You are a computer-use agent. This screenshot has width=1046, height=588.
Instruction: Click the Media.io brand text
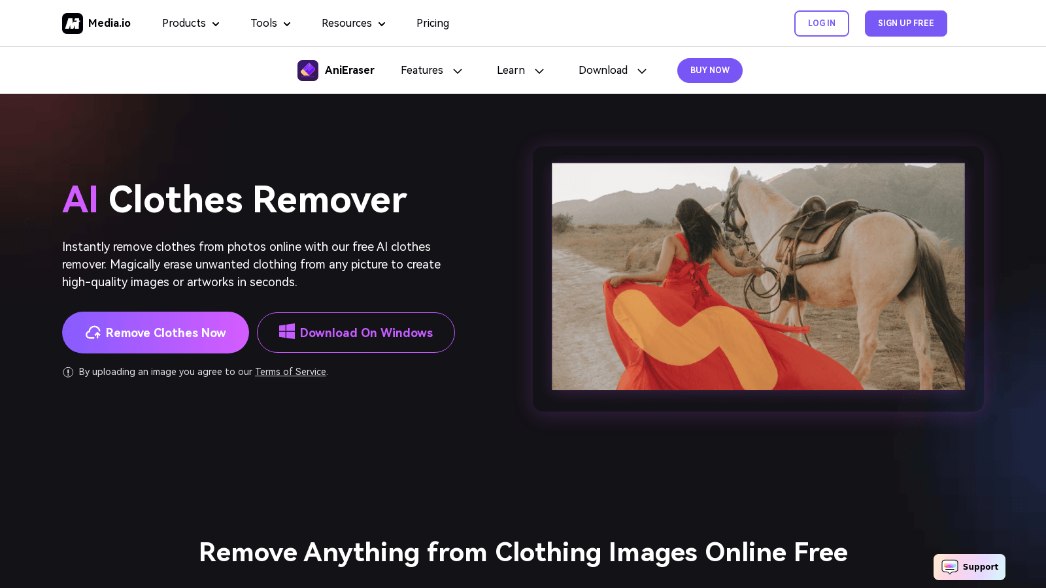[x=109, y=24]
